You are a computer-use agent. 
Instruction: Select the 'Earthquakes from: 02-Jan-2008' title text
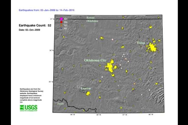coord(37,10)
